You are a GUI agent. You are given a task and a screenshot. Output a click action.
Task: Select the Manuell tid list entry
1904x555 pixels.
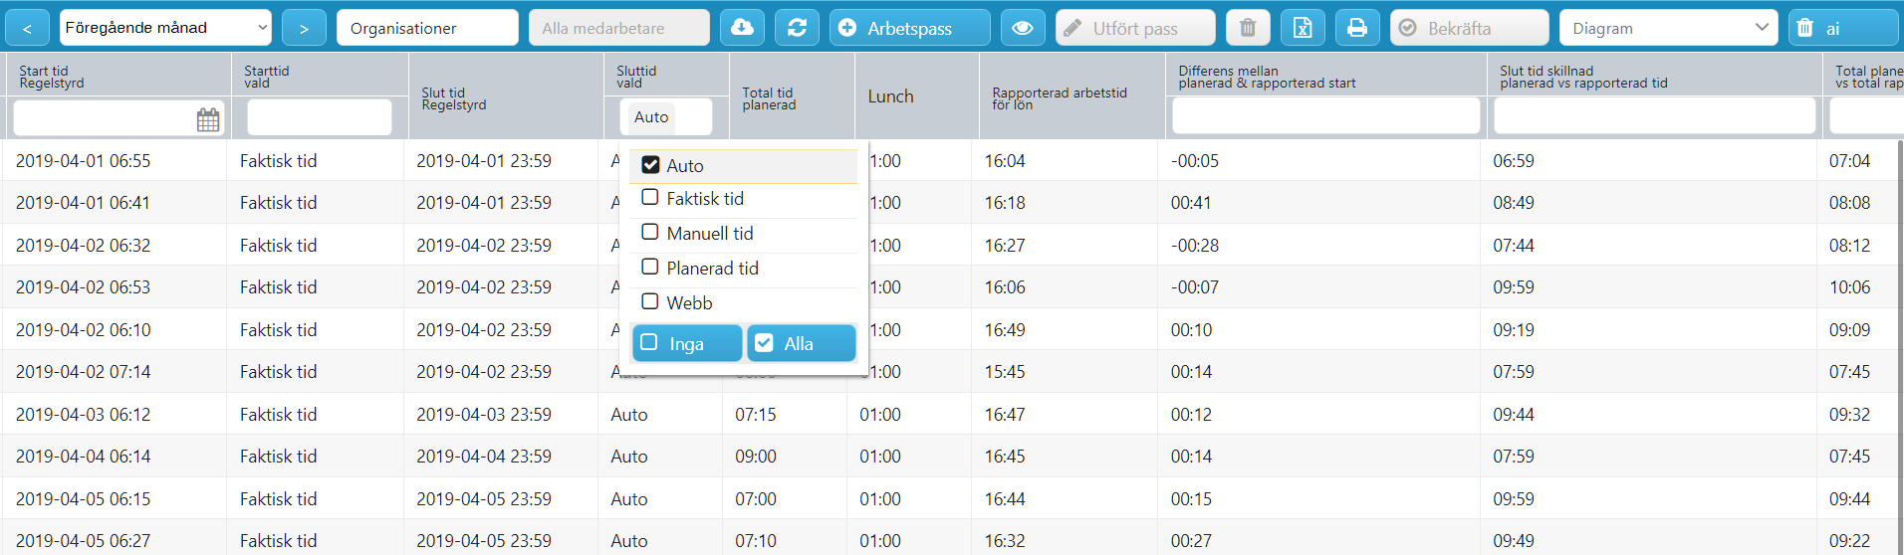pyautogui.click(x=743, y=233)
